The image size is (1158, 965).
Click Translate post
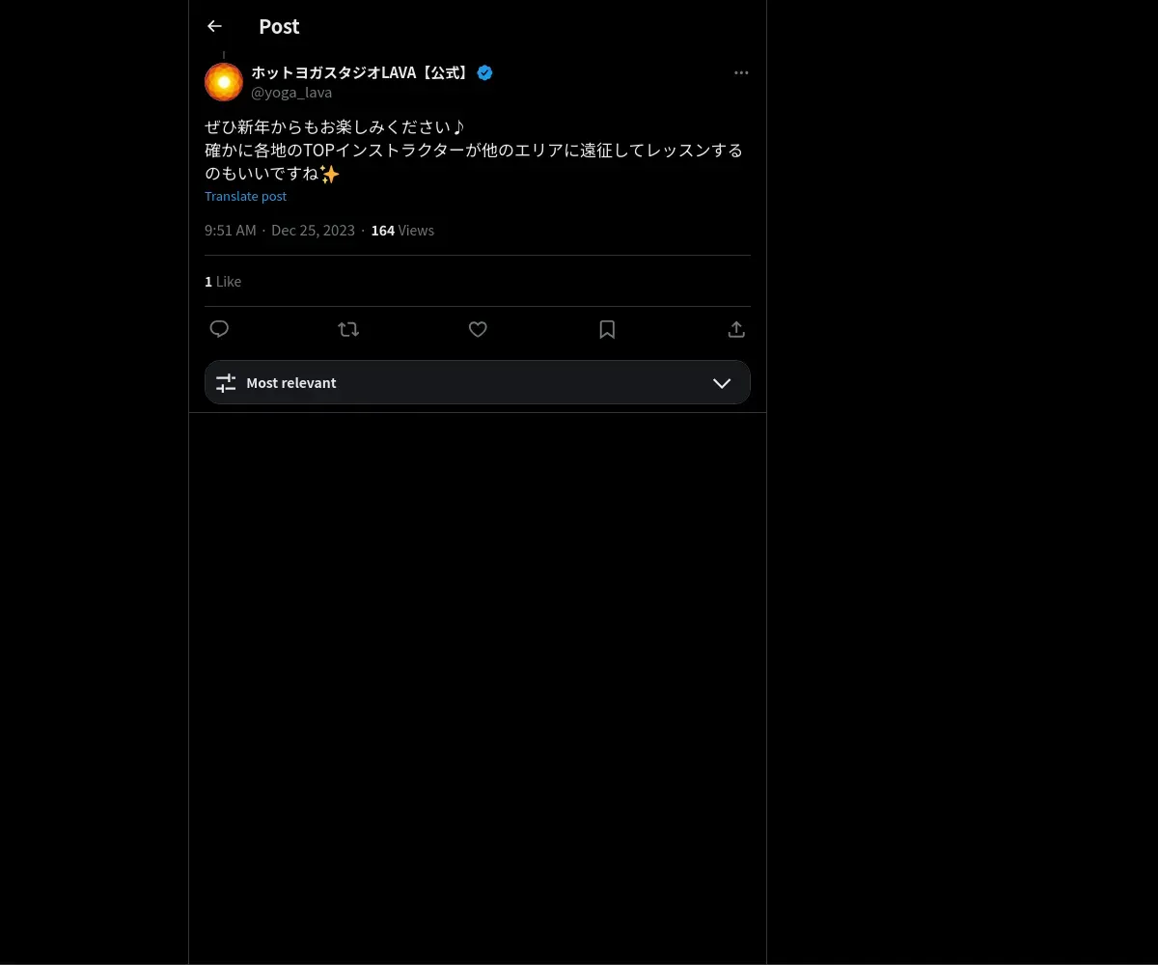pos(246,196)
